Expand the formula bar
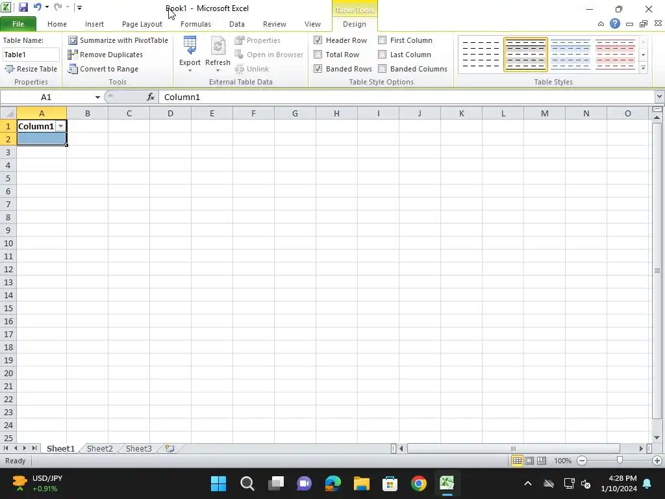This screenshot has height=499, width=665. pyautogui.click(x=659, y=97)
